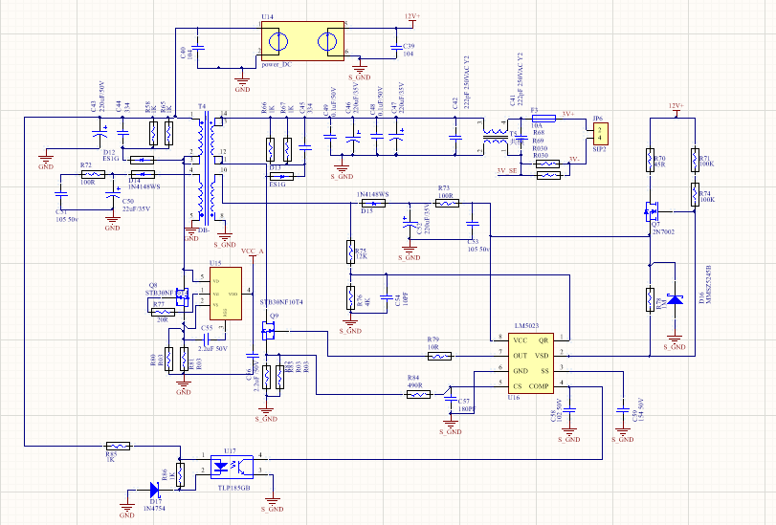Click resistor R79 10R symbol
Image resolution: width=776 pixels, height=525 pixels.
pos(439,356)
